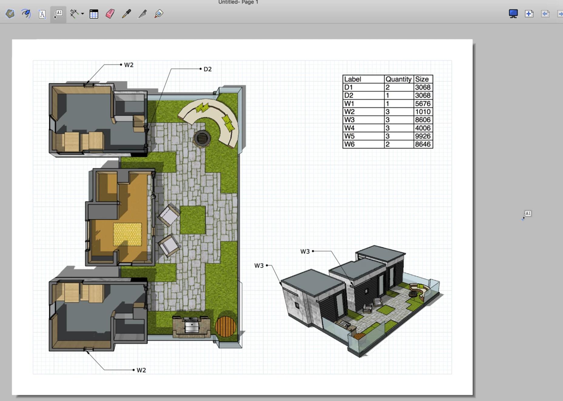Select the Style eyedropper tool
Viewport: 563px width, 401px height.
pyautogui.click(x=126, y=14)
